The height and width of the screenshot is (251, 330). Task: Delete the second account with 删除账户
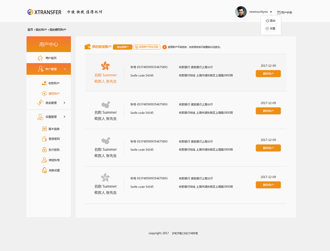(268, 111)
